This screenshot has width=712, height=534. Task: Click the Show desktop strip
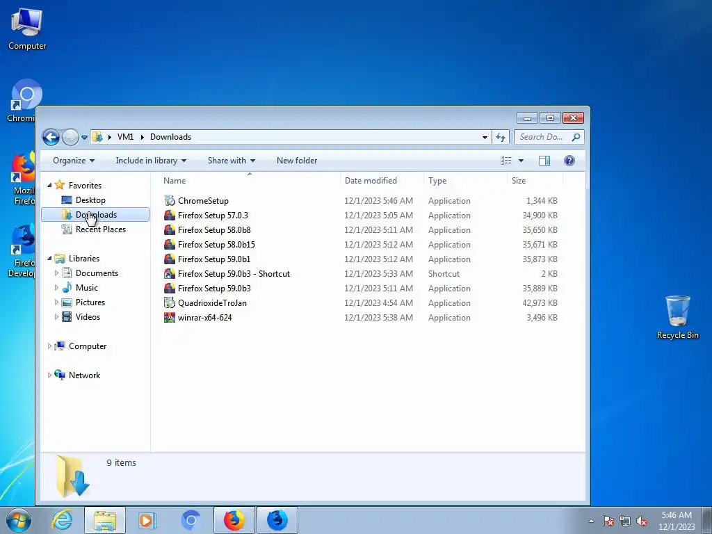point(707,521)
